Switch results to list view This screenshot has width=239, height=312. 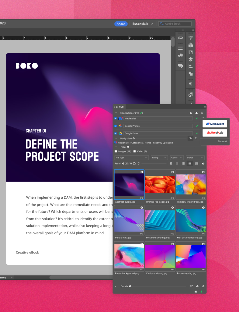183,164
